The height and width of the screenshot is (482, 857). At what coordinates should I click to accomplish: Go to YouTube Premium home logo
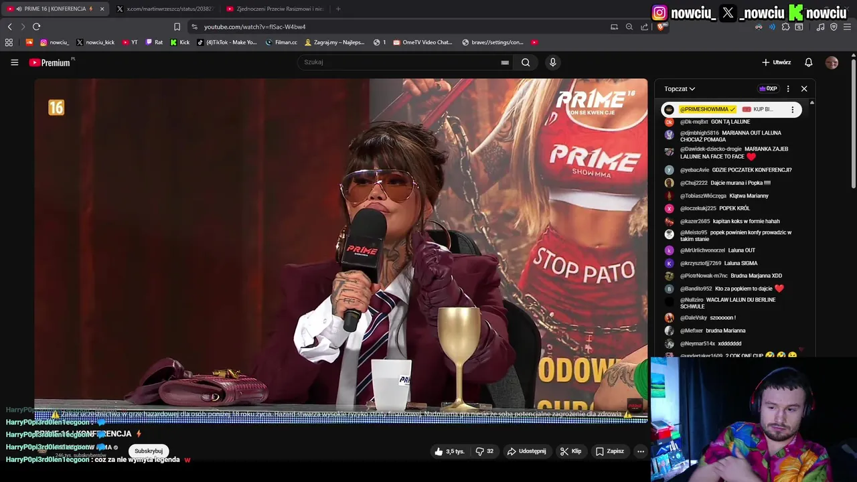coord(52,62)
